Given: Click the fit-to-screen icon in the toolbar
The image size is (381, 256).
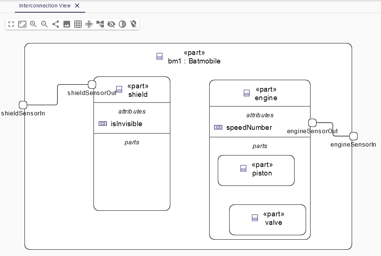Looking at the screenshot, I should click(x=11, y=24).
